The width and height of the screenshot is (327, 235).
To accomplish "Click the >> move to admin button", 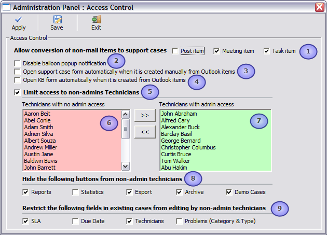I will (145, 115).
